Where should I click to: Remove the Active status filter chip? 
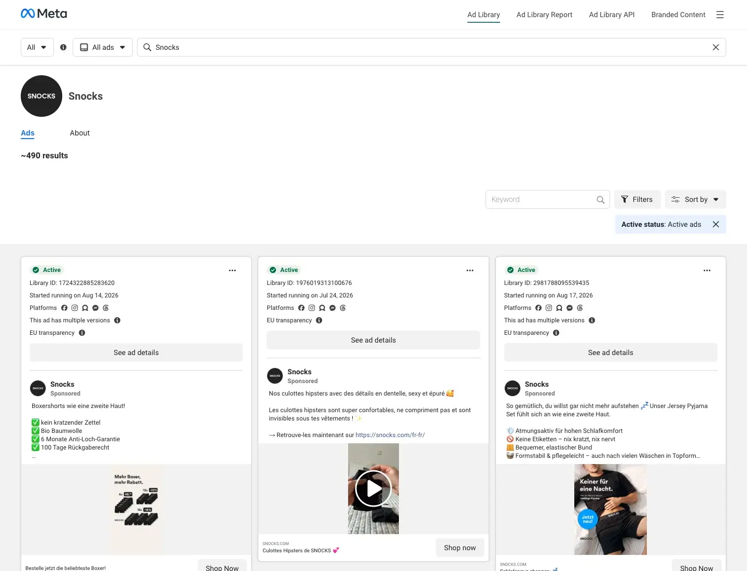(716, 224)
